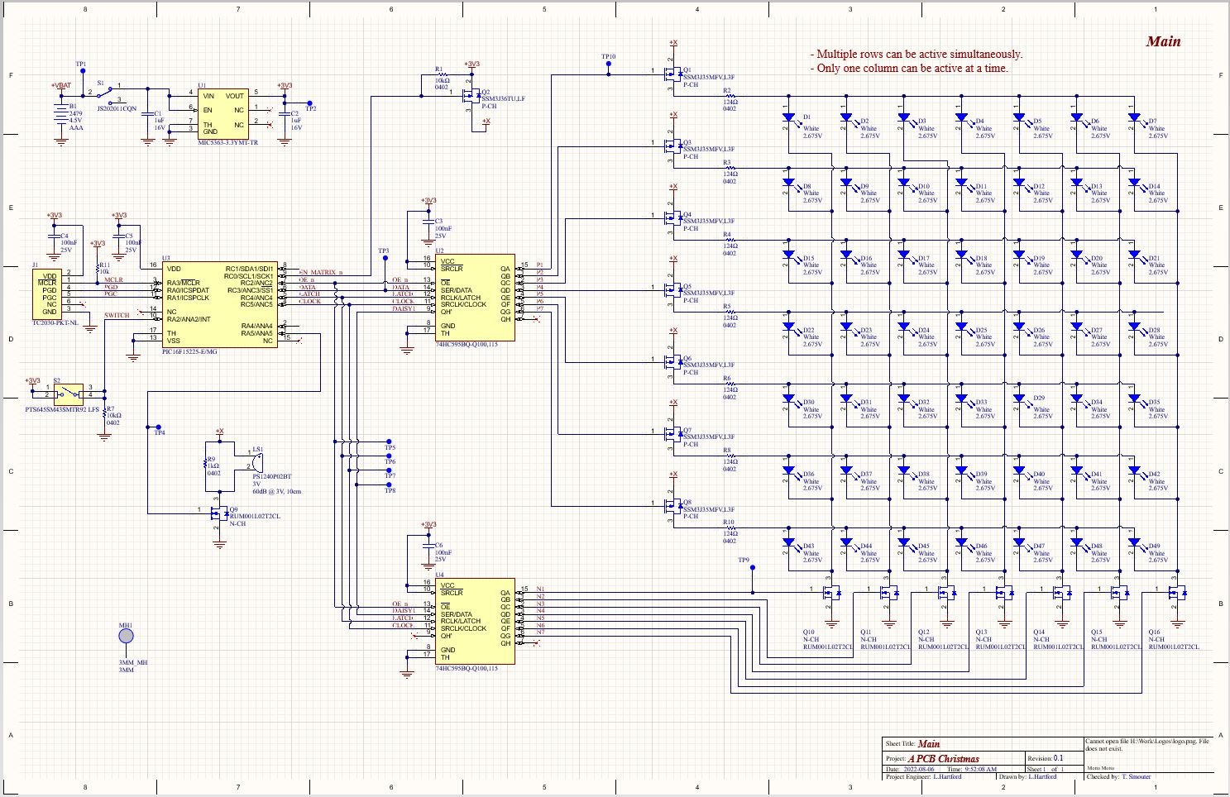Click the red 'Main' sheet heading

(x=1163, y=41)
